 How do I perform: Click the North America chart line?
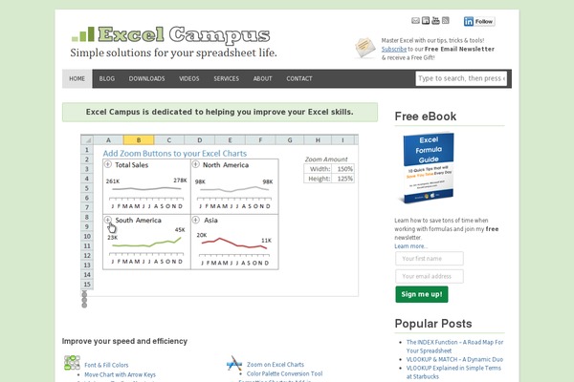(234, 189)
